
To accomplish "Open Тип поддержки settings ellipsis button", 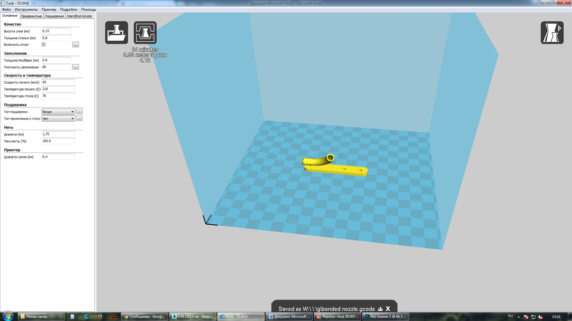I will (79, 112).
